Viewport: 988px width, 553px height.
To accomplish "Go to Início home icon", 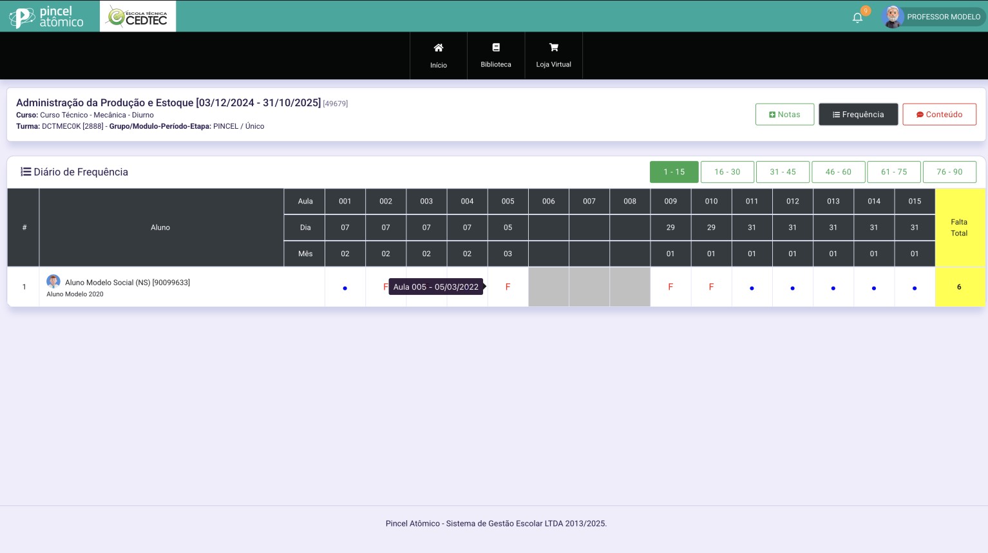I will click(438, 48).
